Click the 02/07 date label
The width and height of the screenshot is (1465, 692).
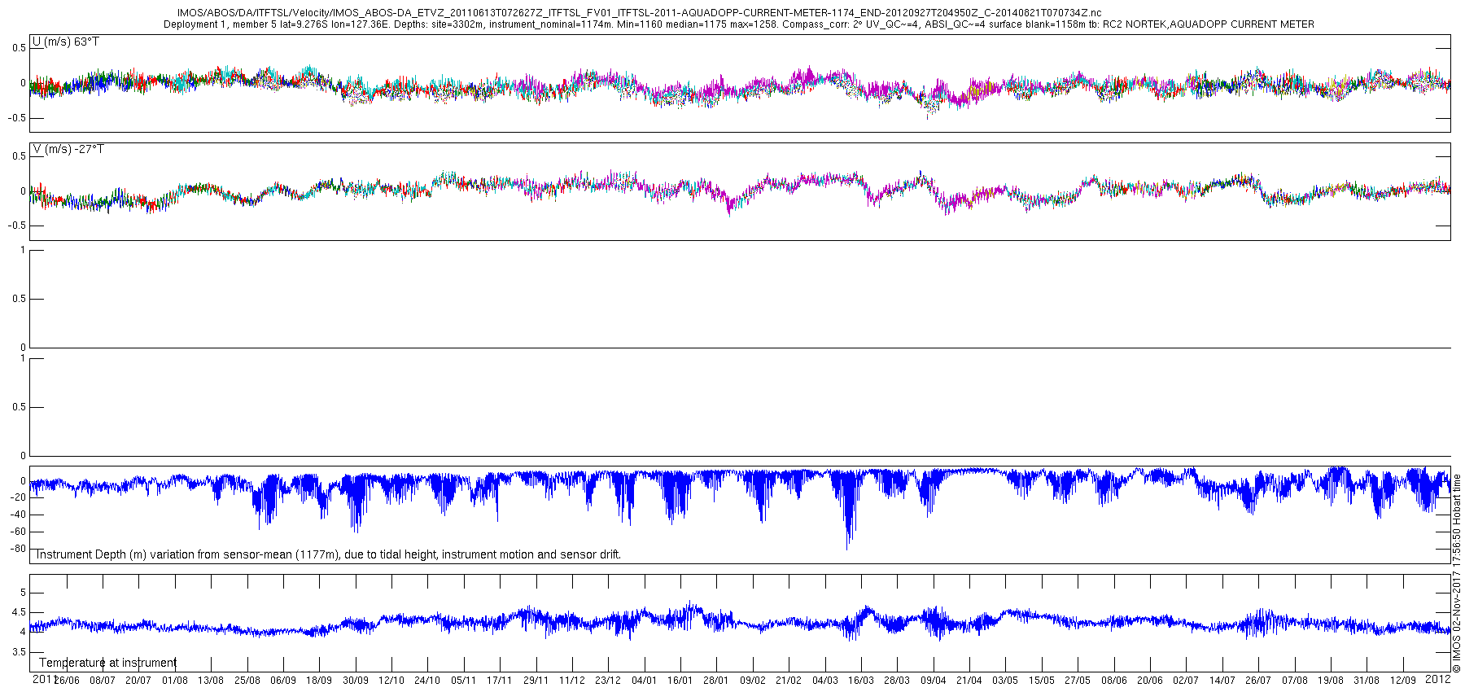1186,681
